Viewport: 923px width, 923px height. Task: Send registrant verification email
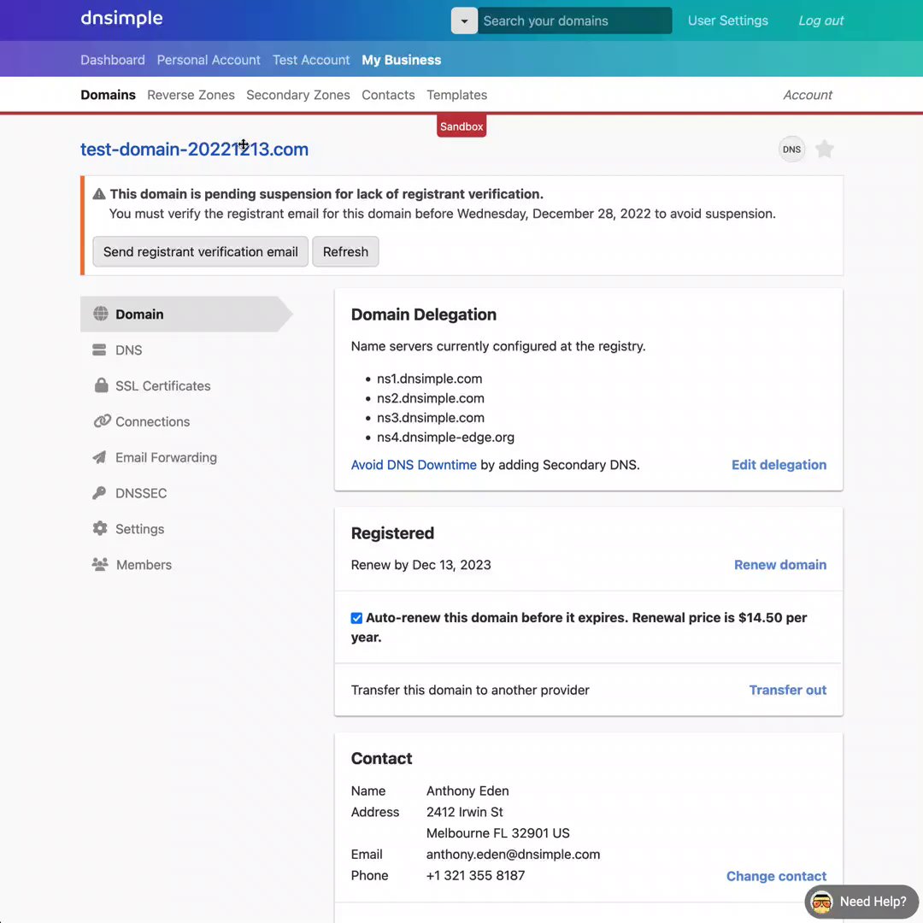coord(200,252)
